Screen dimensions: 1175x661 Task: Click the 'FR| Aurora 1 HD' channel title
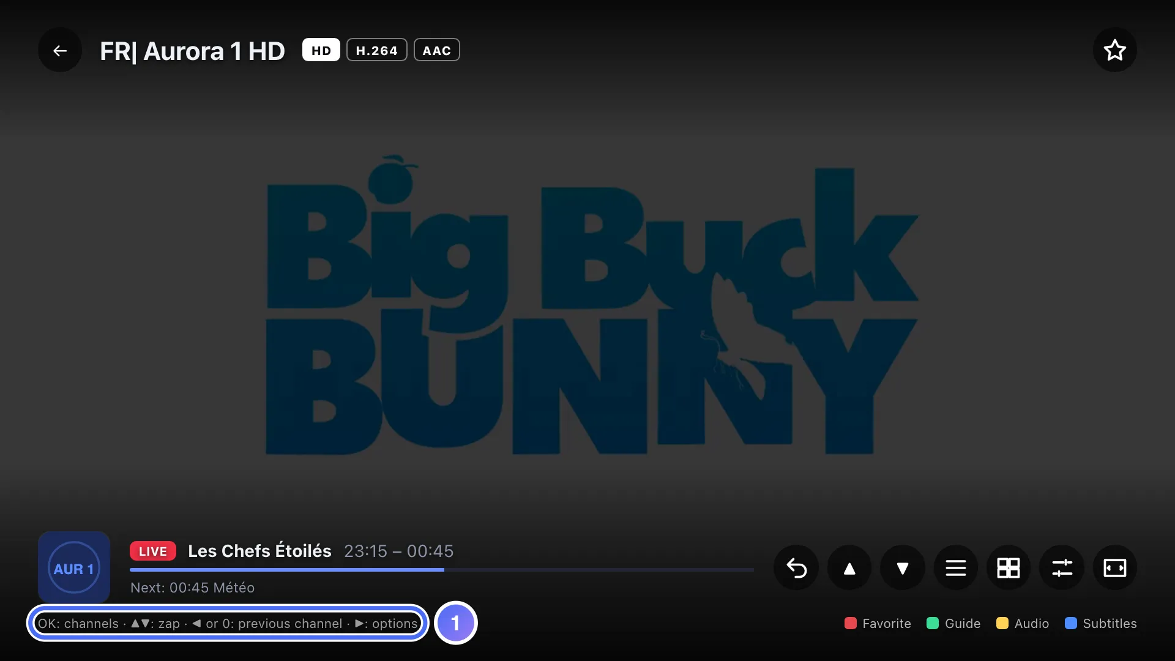click(192, 51)
